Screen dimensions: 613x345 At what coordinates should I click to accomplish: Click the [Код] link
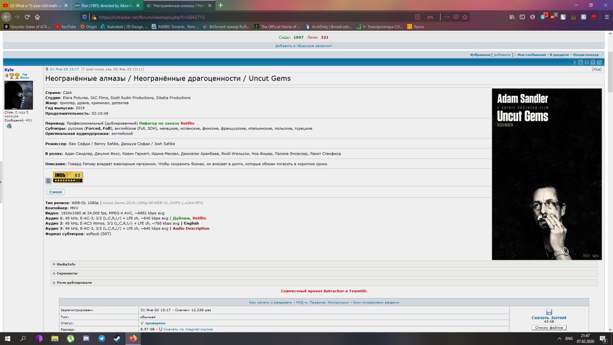point(597,69)
